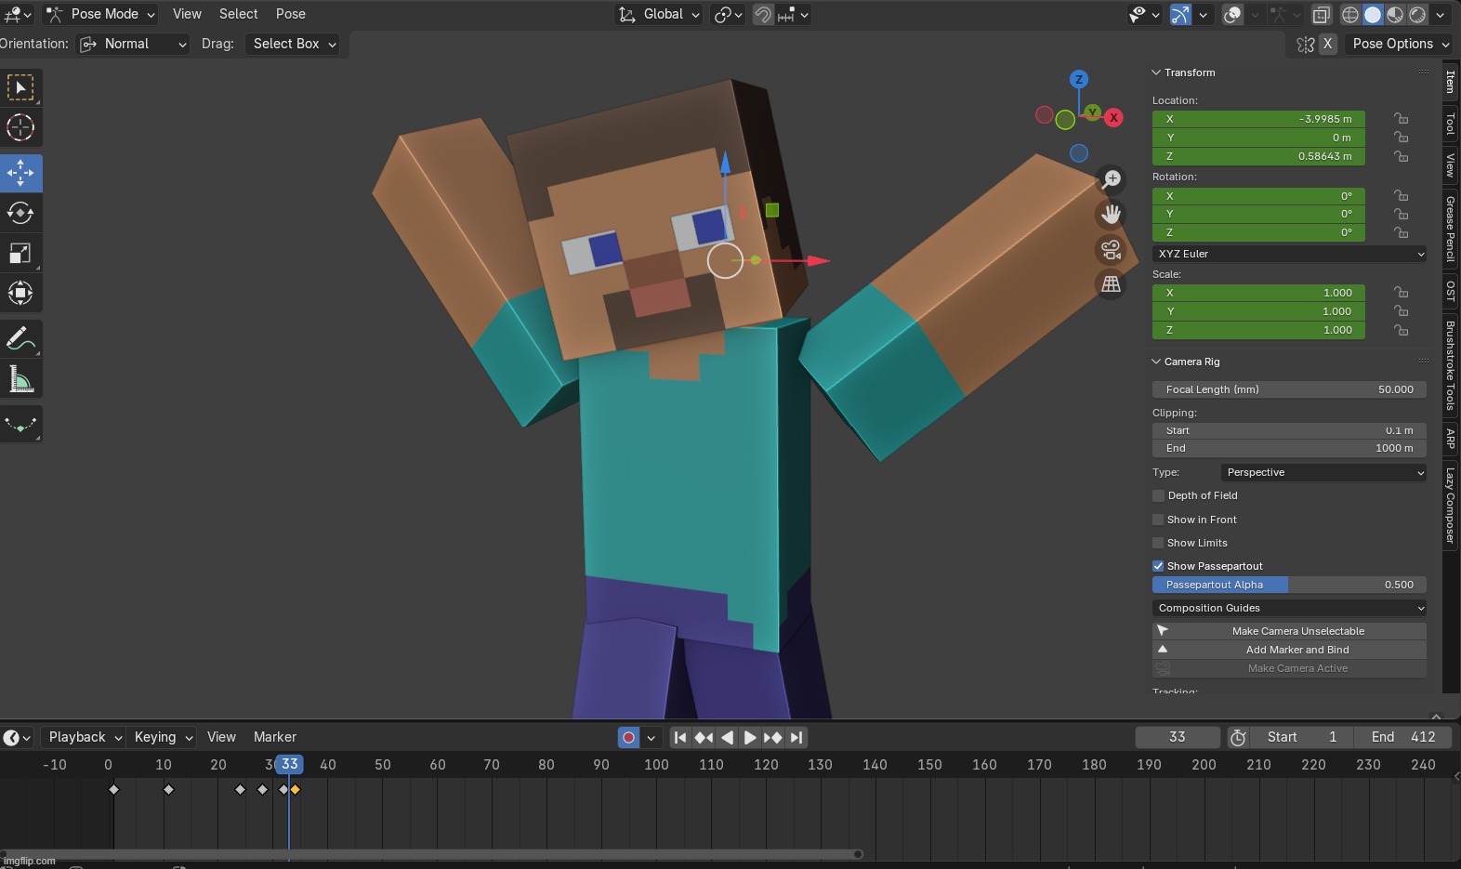Open the Select menu in header
The height and width of the screenshot is (869, 1461).
238,14
